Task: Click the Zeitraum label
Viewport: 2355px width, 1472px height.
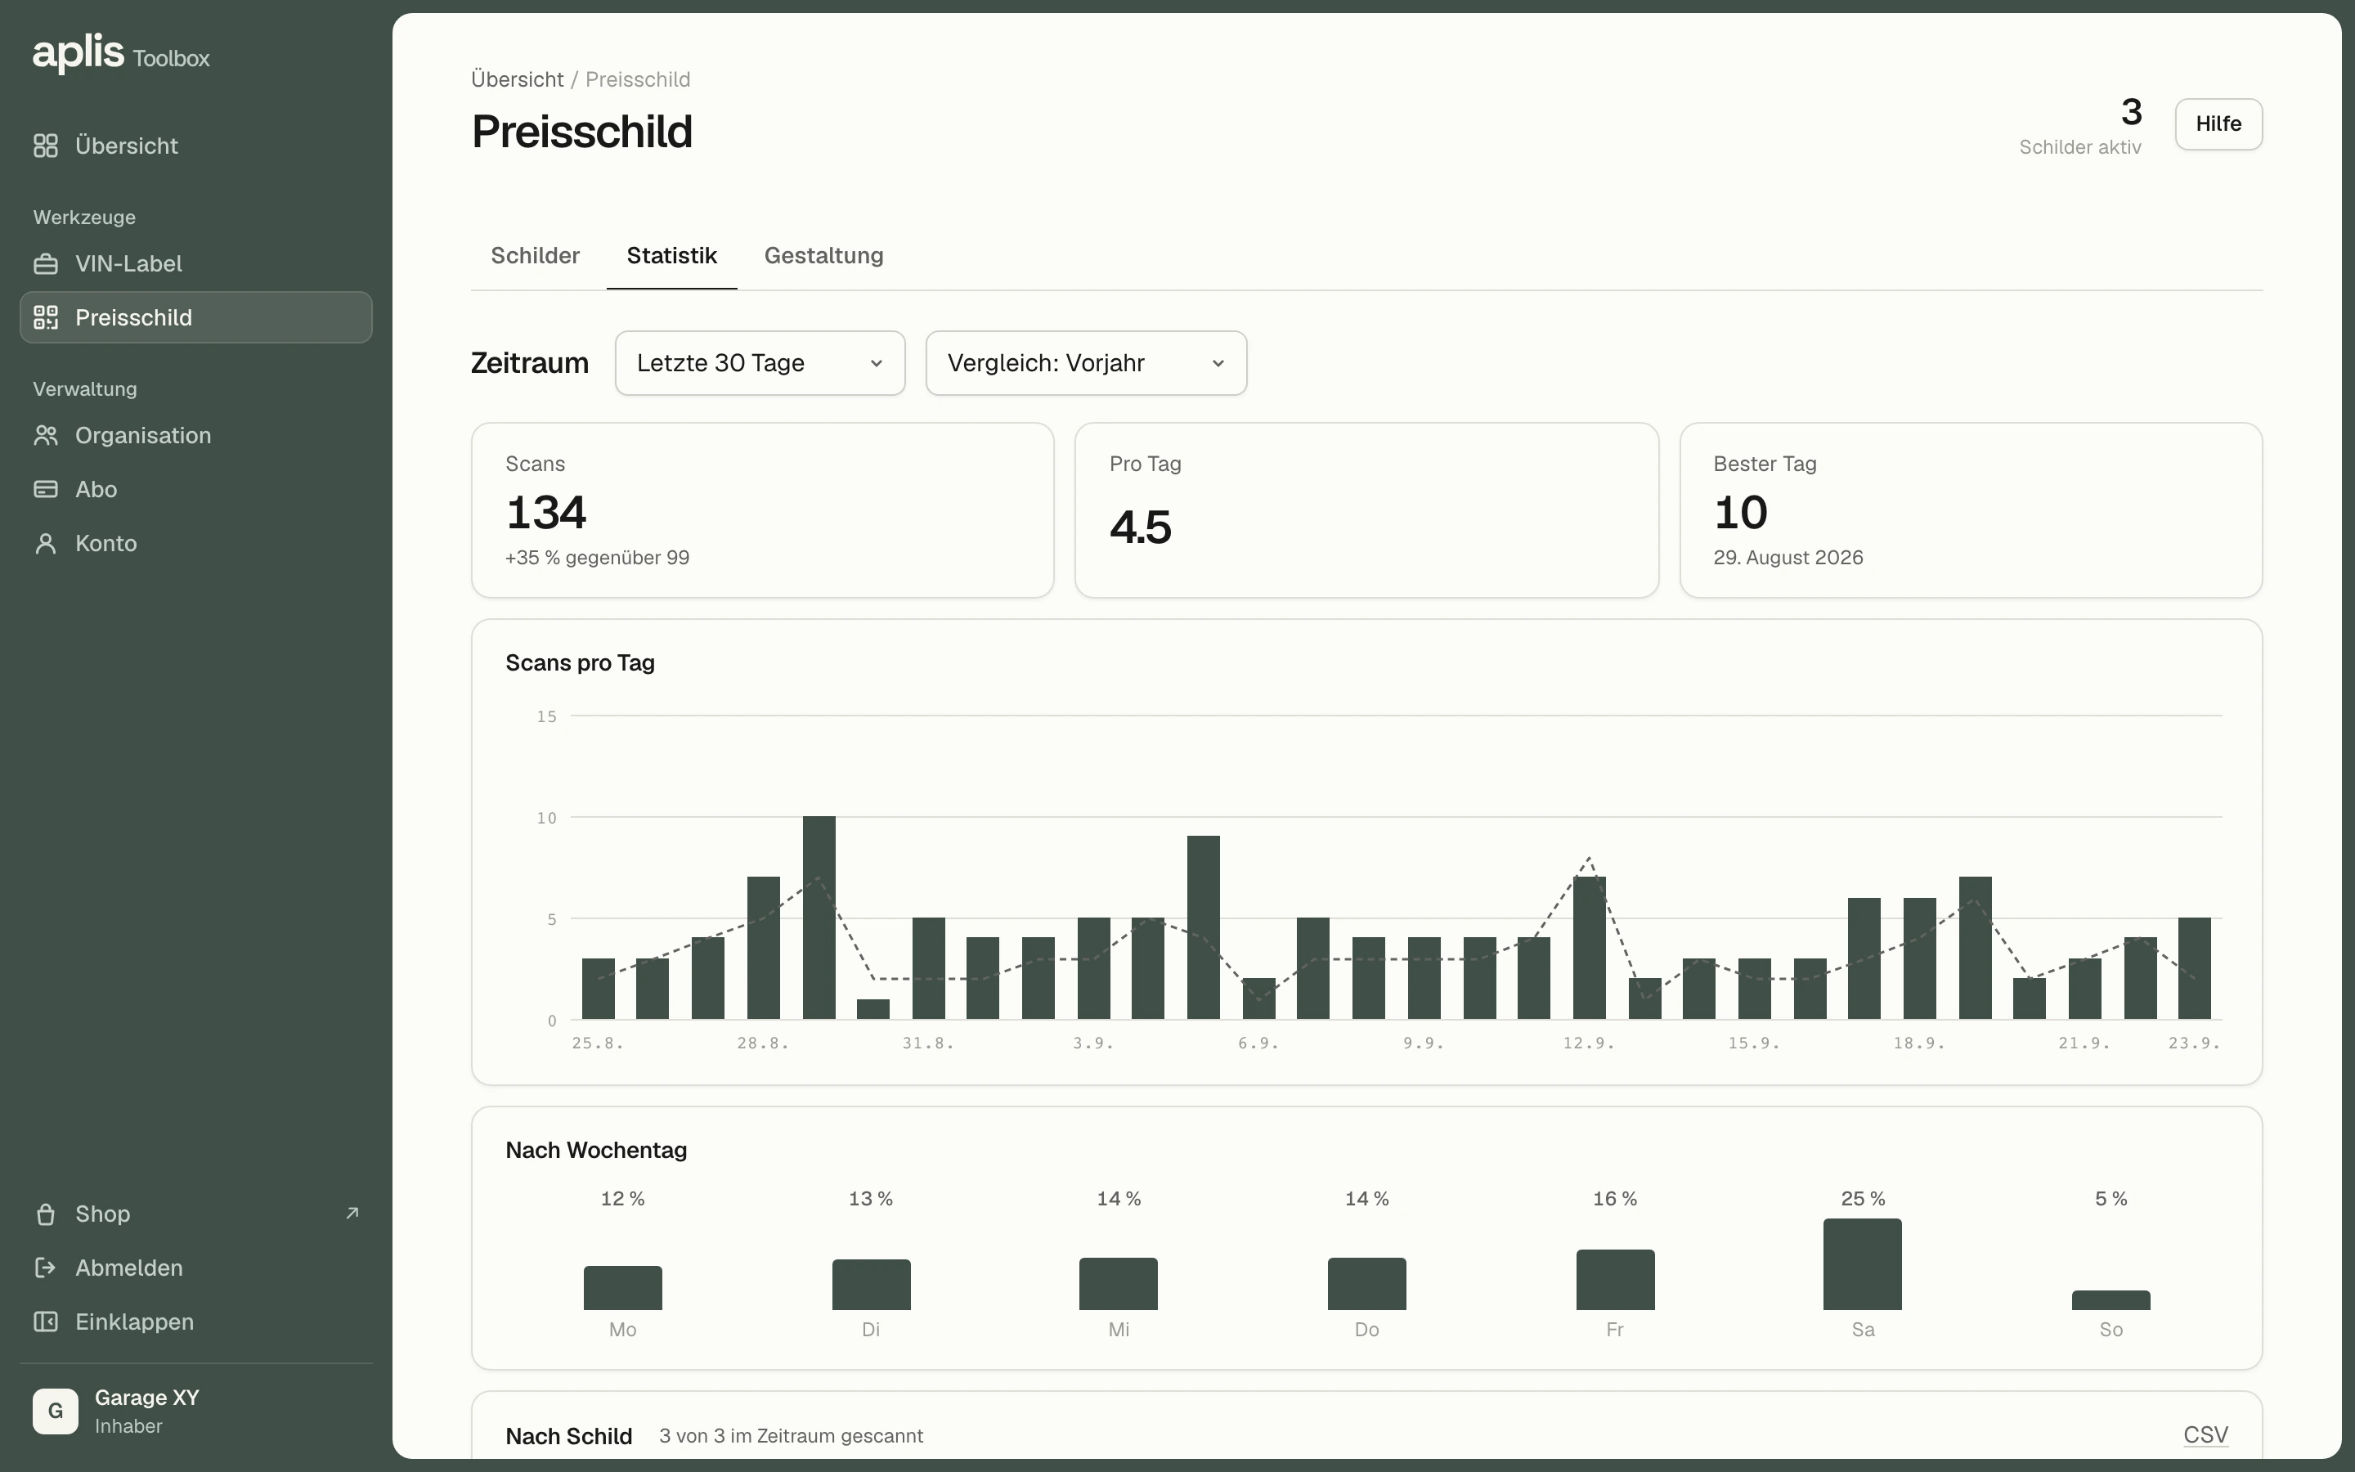Action: [x=529, y=363]
